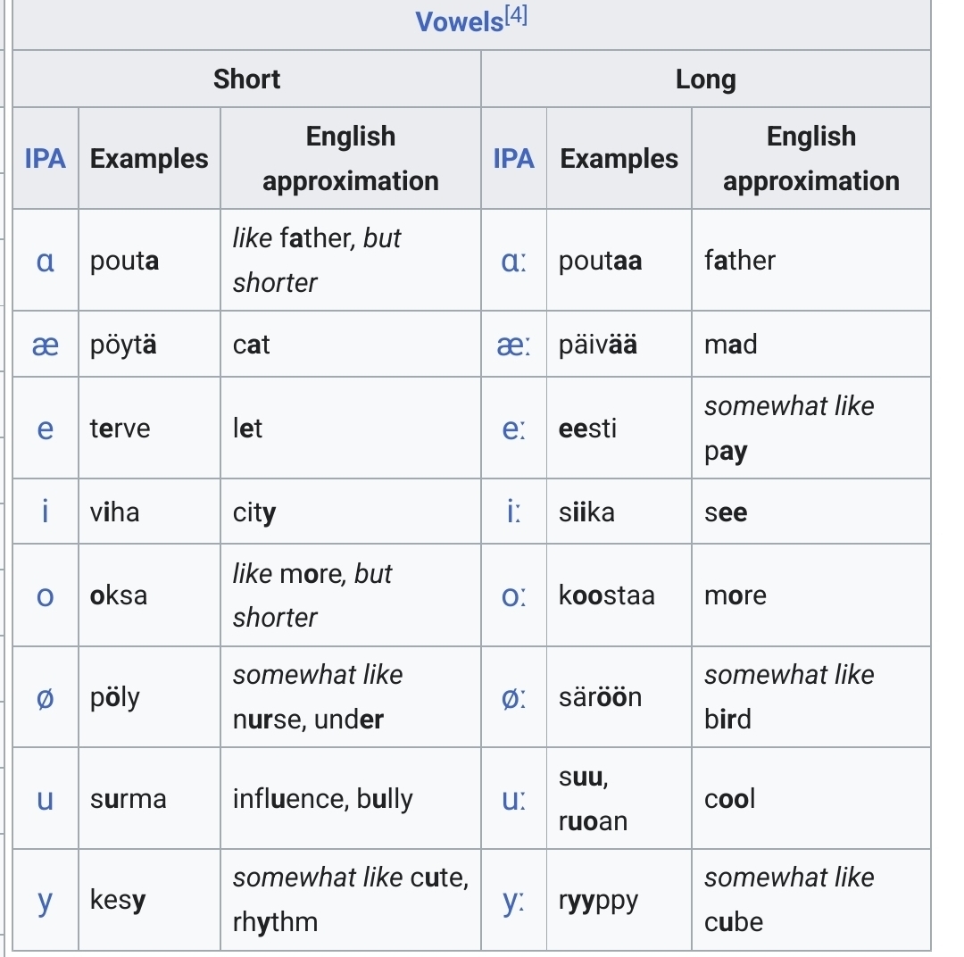This screenshot has height=957, width=964.
Task: Select the long iː IPA symbol link
Action: click(513, 512)
